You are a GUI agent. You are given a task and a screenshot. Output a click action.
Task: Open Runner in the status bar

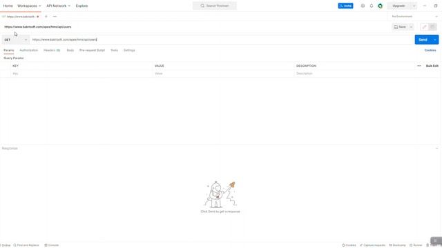[416, 245]
